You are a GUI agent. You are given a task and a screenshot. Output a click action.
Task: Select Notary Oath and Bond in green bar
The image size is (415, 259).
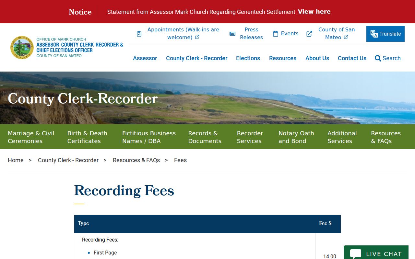point(296,137)
